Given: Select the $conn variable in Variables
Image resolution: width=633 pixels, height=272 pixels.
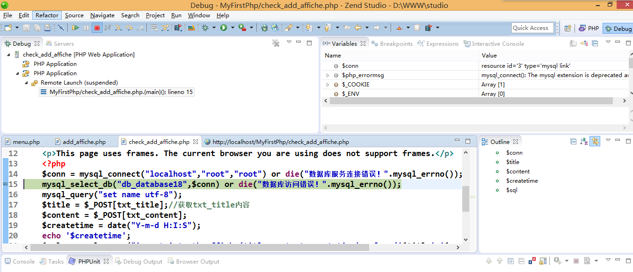Looking at the screenshot, I should point(350,66).
